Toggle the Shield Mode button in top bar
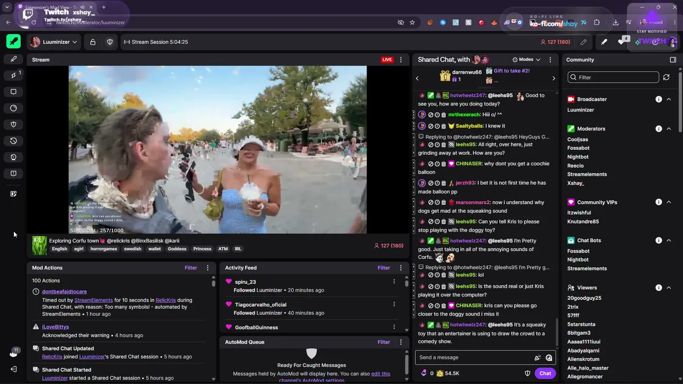 (110, 42)
